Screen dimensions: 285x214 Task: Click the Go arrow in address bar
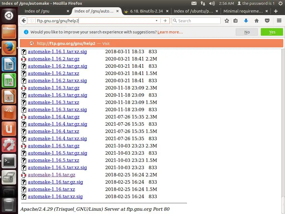165,21
